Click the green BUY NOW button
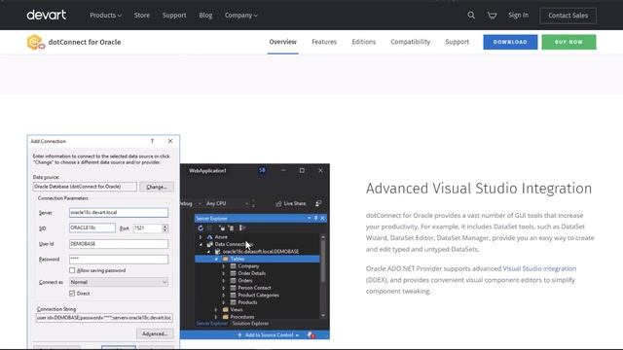The image size is (623, 350). point(568,42)
